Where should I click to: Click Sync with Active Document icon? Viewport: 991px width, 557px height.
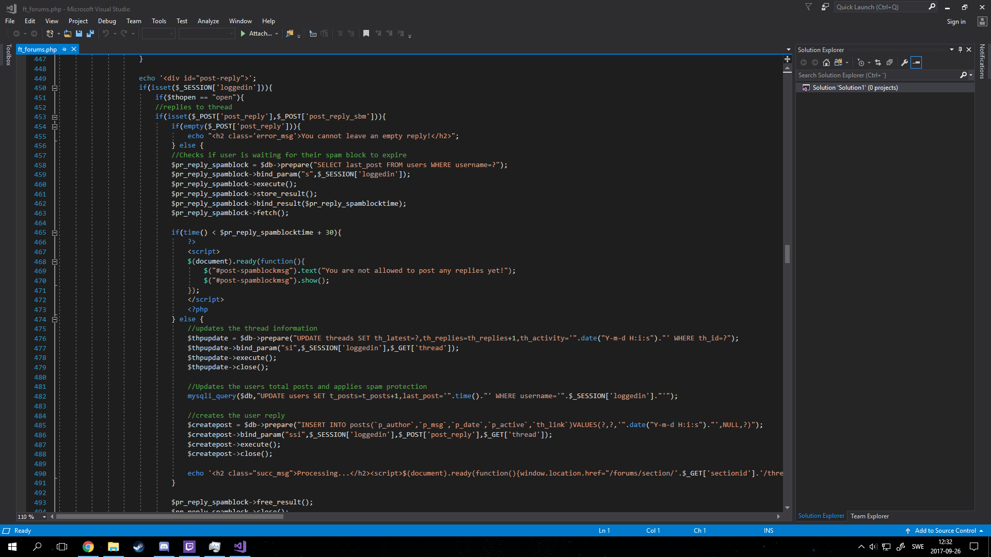(878, 62)
